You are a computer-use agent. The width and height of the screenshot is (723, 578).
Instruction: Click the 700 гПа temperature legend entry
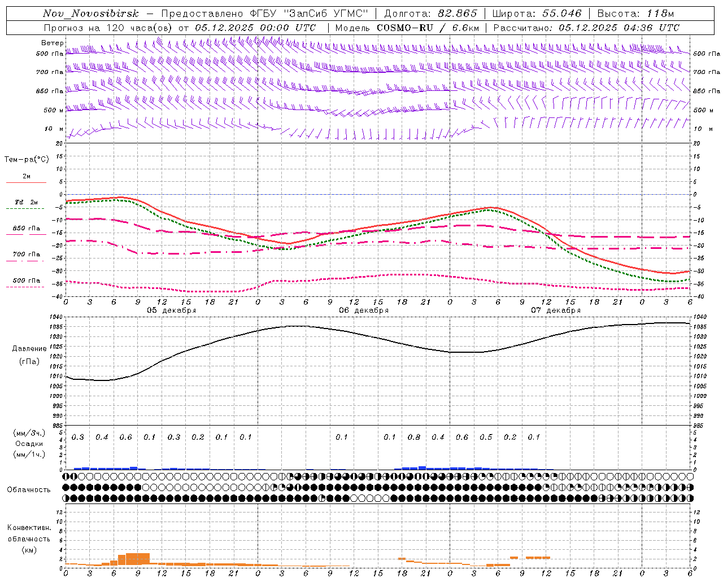tap(27, 255)
